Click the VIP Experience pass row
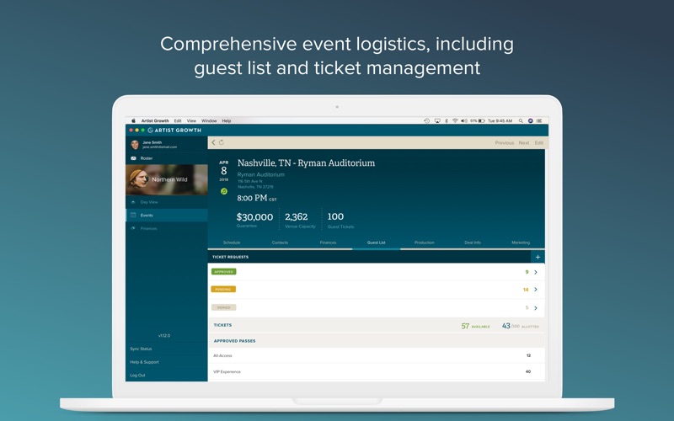Viewport: 674px width, 421px height. pyautogui.click(x=376, y=371)
